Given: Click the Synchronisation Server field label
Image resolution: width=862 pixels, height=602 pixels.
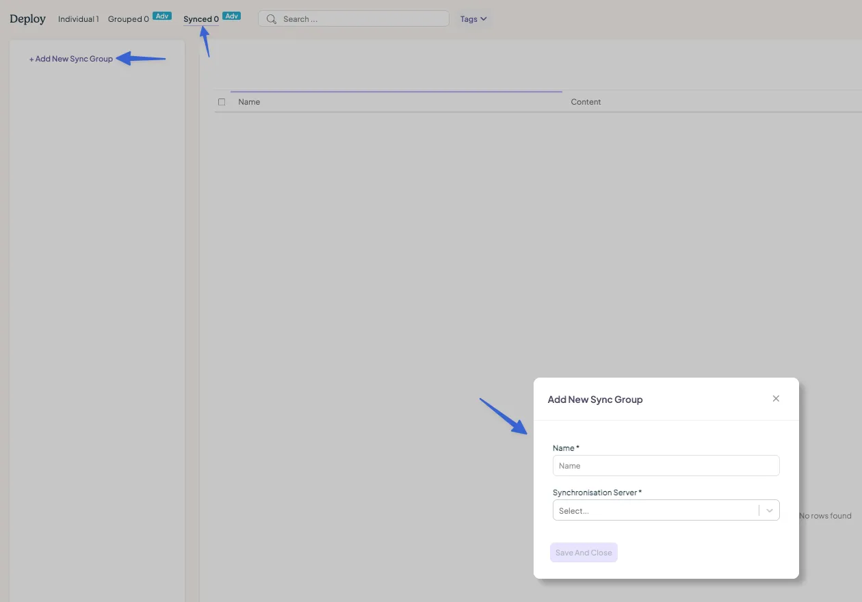Looking at the screenshot, I should [597, 493].
